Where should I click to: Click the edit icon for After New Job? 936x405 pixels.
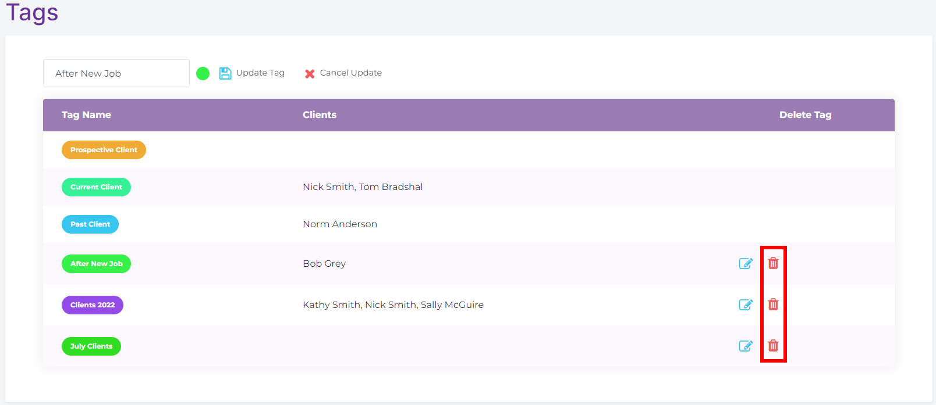746,264
